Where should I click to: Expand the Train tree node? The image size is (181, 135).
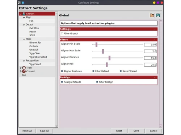click(21, 68)
